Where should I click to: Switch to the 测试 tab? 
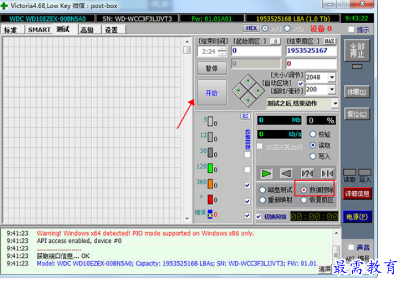(x=63, y=29)
